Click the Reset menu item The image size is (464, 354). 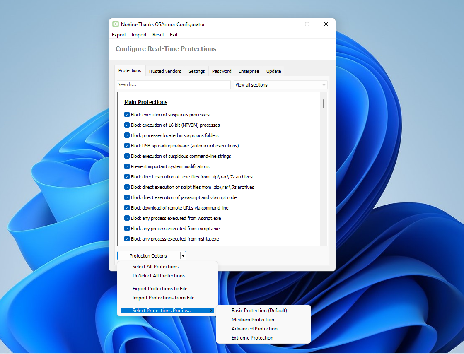(158, 35)
